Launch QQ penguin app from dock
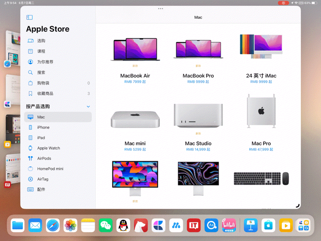Viewport: 321px width, 241px height. pyautogui.click(x=123, y=225)
